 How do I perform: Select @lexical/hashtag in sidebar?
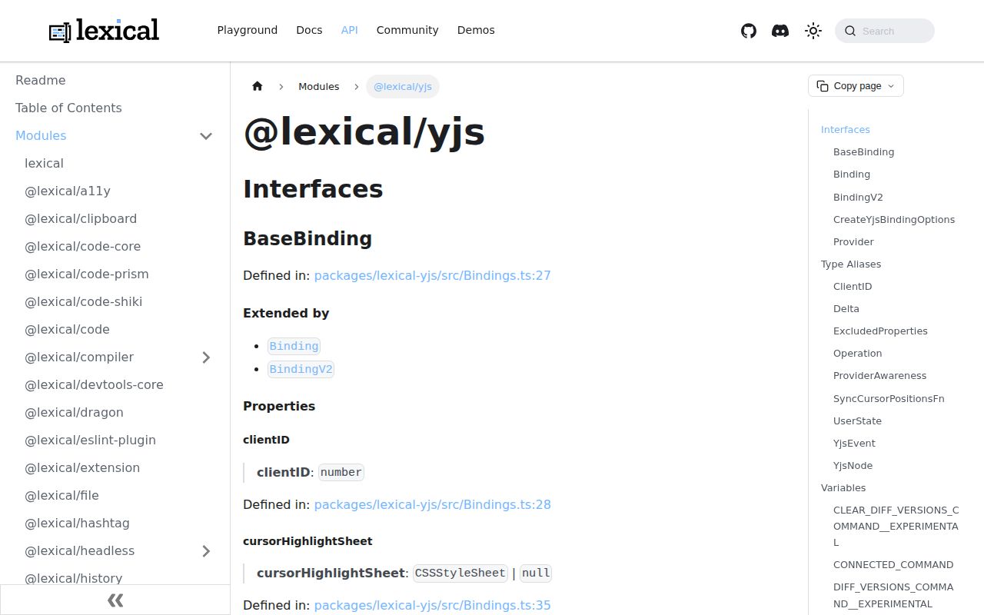(77, 523)
